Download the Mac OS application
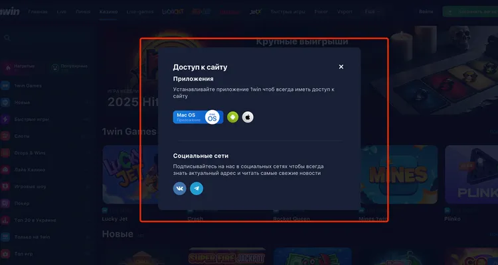This screenshot has height=265, width=498. pos(198,117)
